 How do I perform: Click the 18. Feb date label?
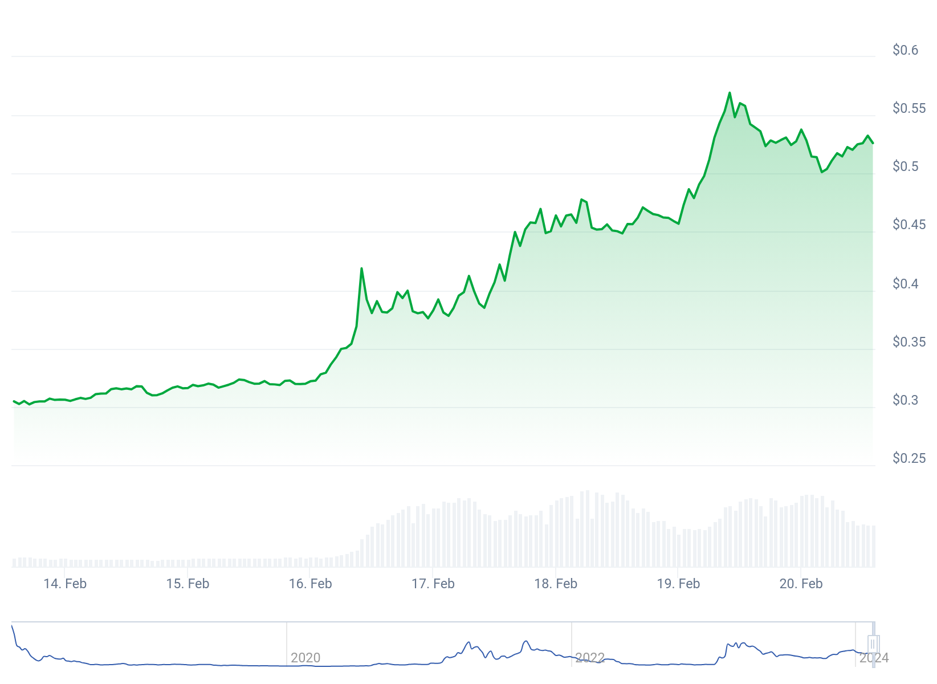[556, 584]
